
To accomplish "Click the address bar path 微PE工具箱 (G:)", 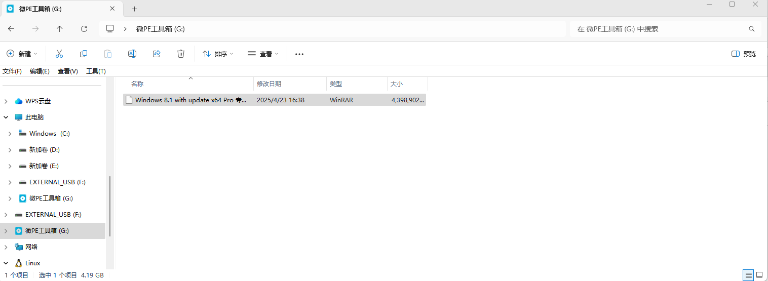I will (x=161, y=29).
